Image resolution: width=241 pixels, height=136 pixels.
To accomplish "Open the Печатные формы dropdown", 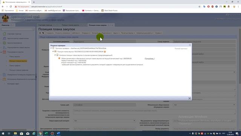I will point(128,33).
